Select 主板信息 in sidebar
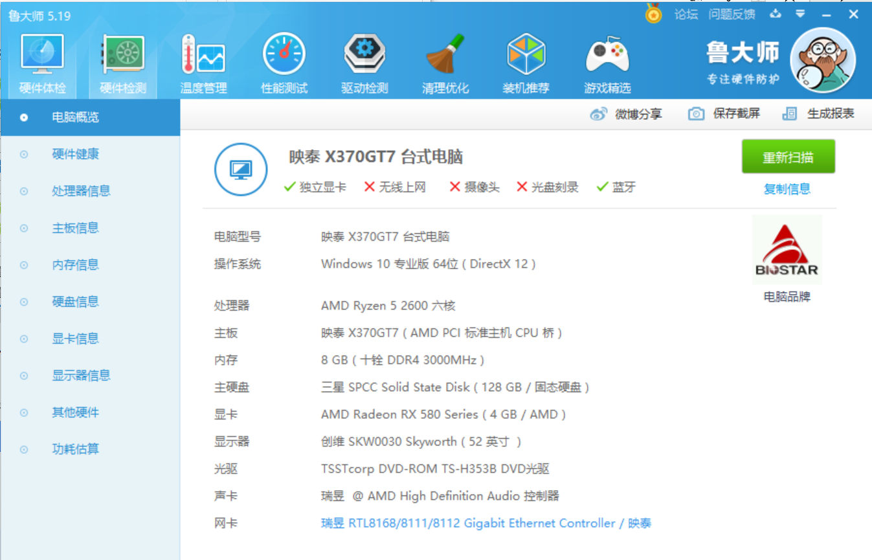 pos(90,228)
